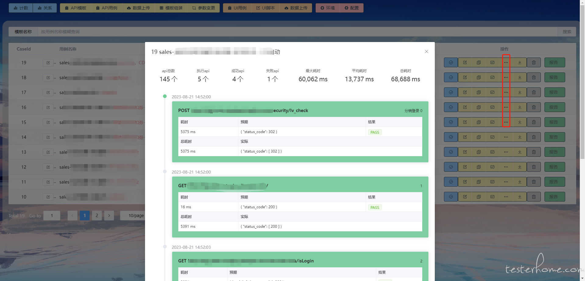Image resolution: width=585 pixels, height=281 pixels.
Task: Download case 11 via the download icon
Action: (520, 182)
